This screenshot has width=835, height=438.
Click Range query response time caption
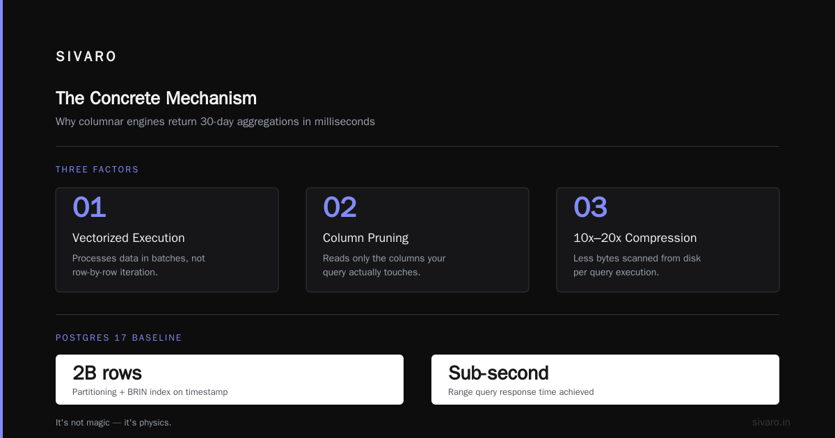point(521,392)
